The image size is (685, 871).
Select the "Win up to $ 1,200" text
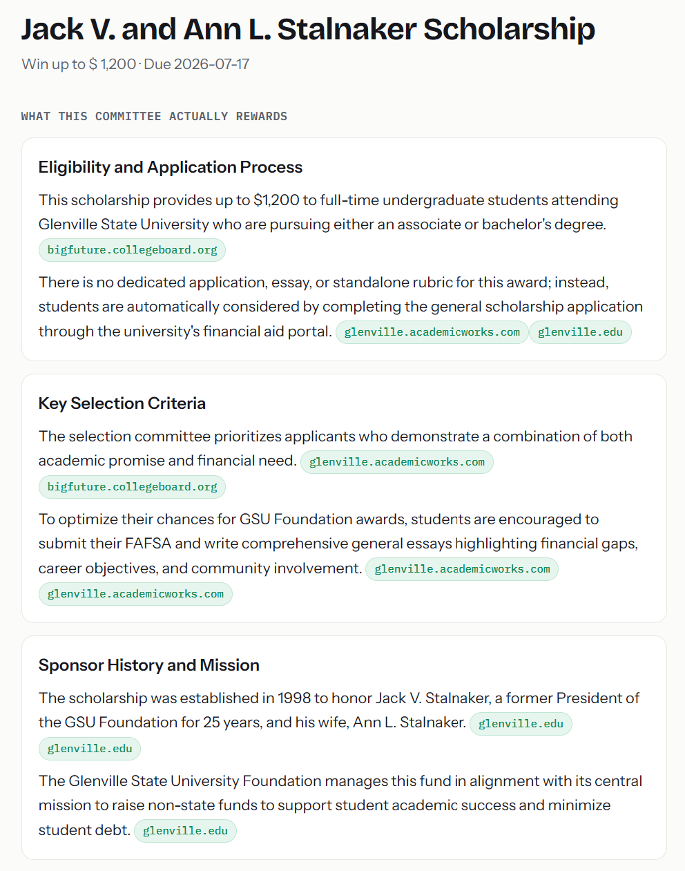(79, 64)
